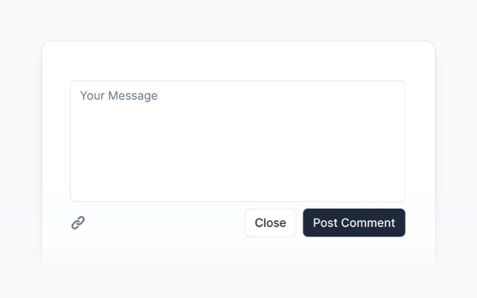Attach a URL via the link icon
The height and width of the screenshot is (298, 477).
tap(78, 223)
